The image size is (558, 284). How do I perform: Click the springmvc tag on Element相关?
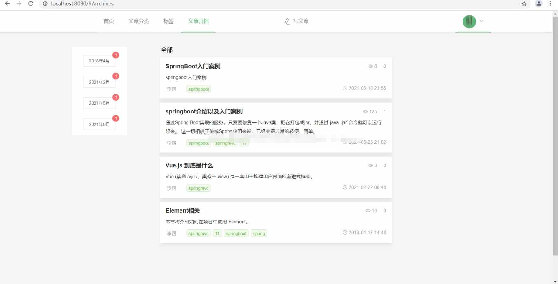[x=198, y=234]
